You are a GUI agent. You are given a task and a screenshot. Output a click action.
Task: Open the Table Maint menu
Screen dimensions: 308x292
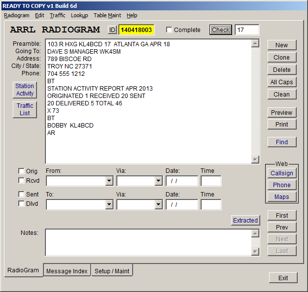(x=107, y=15)
